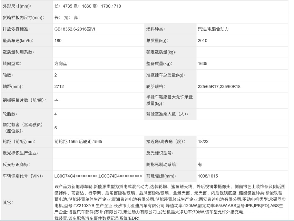This screenshot has width=294, height=221.
Task: Select top speed value 180
Action: (58, 41)
